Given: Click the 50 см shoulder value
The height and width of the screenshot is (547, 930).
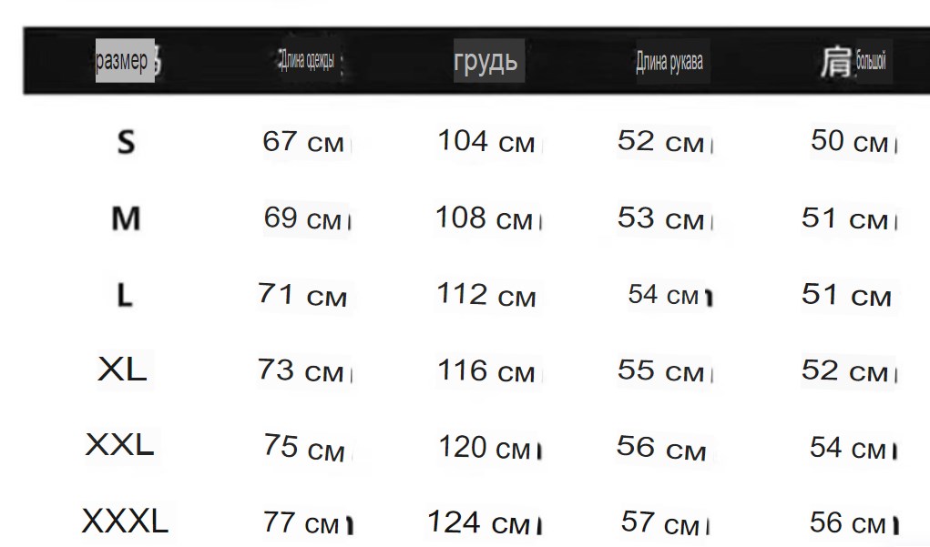Looking at the screenshot, I should click(849, 142).
